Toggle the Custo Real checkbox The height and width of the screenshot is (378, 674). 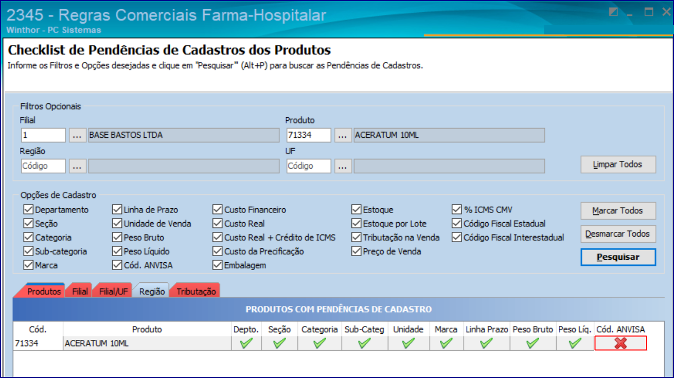[x=218, y=224]
